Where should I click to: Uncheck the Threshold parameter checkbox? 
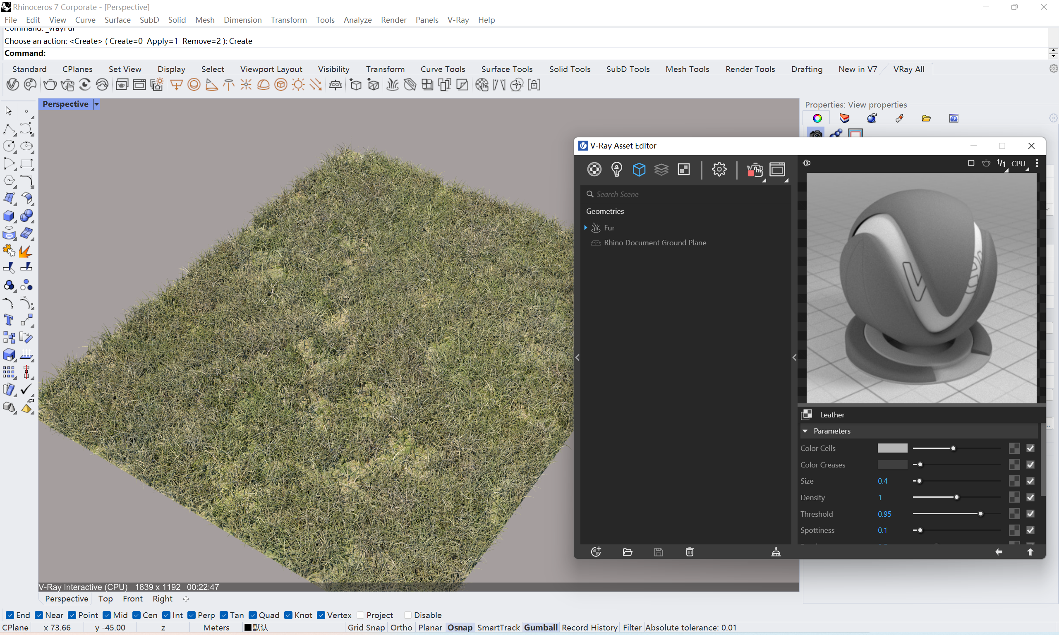tap(1030, 513)
